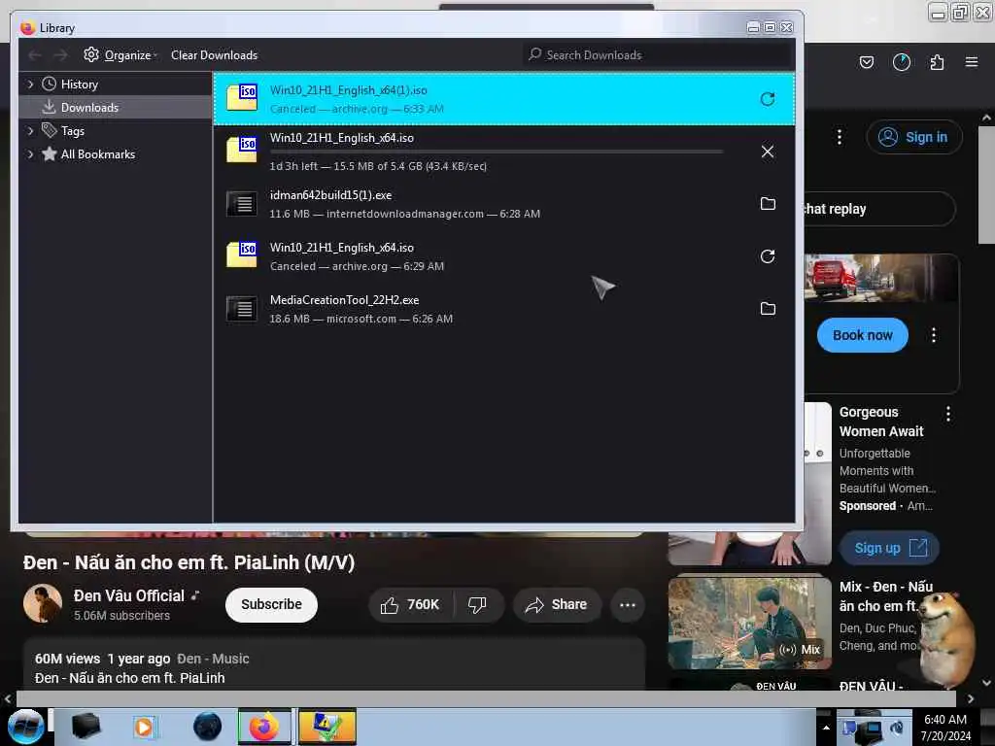Click the Firefox taskbar icon
995x746 pixels.
click(264, 727)
